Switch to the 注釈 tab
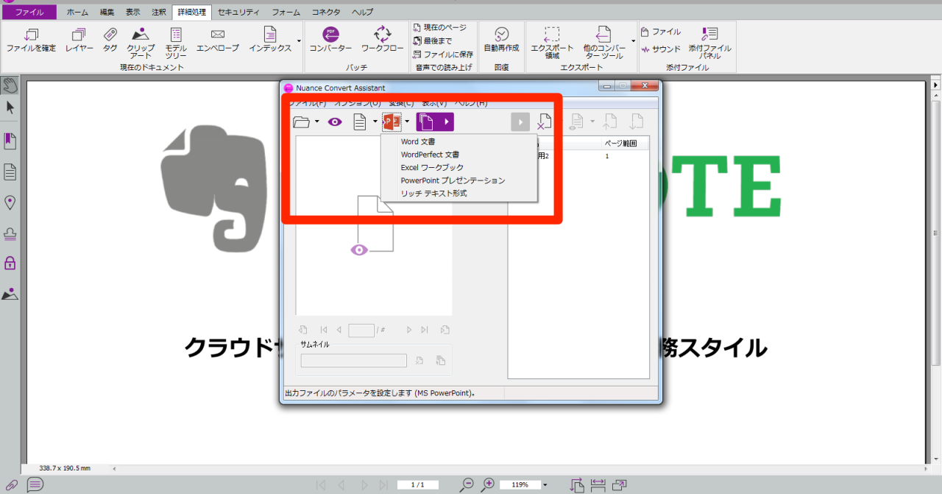Screen dimensions: 942x494 (158, 12)
